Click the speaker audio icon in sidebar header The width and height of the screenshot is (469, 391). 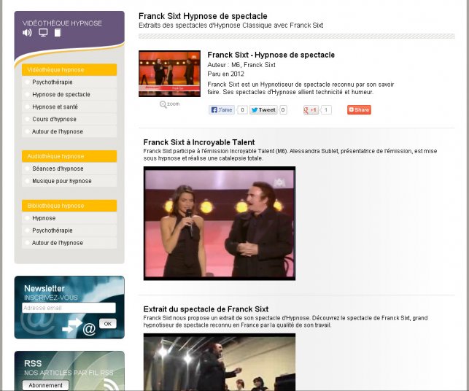click(28, 33)
